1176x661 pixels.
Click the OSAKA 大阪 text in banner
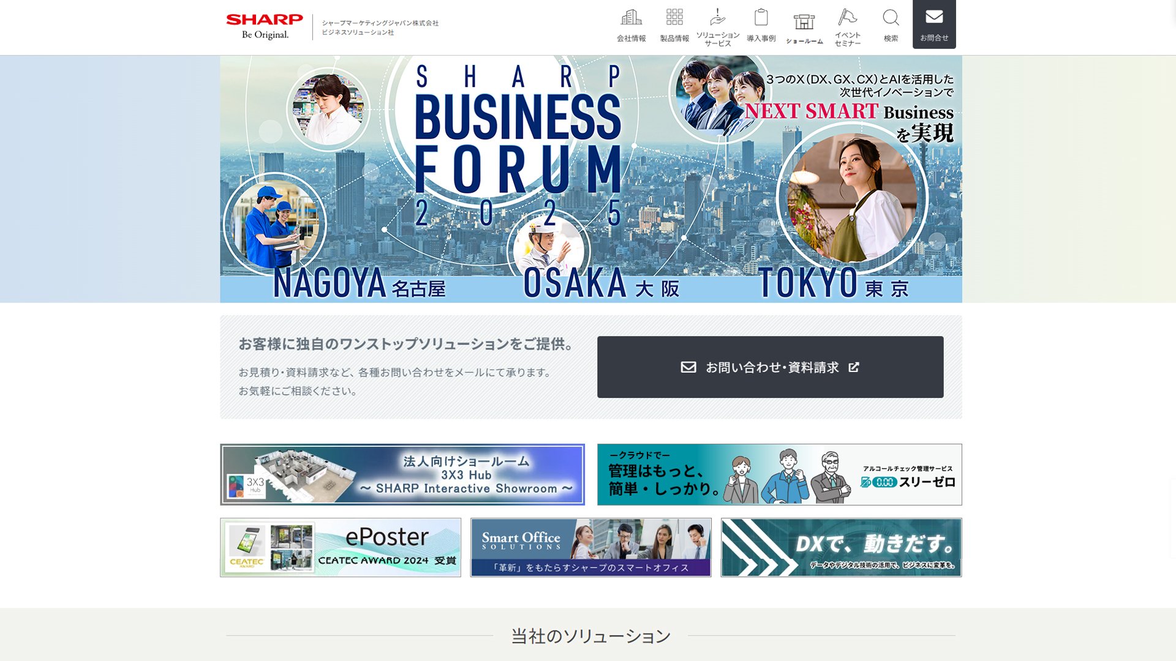point(601,283)
